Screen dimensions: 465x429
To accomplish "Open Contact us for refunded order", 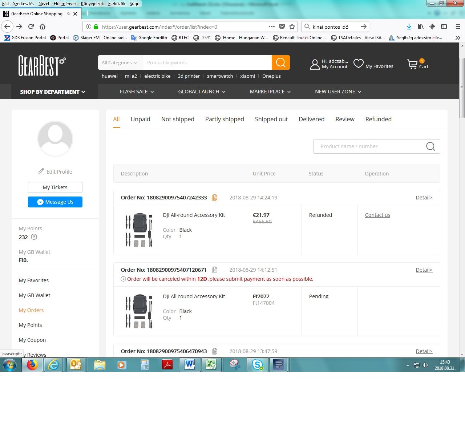I will click(x=377, y=215).
